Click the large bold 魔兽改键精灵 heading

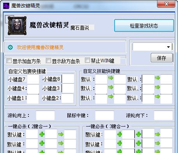pos(49,25)
